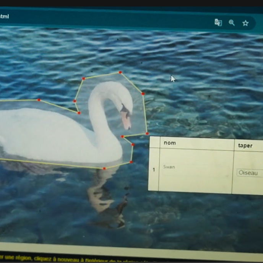Bookmark this page with the star icon
The width and height of the screenshot is (263, 263).
coord(245,23)
